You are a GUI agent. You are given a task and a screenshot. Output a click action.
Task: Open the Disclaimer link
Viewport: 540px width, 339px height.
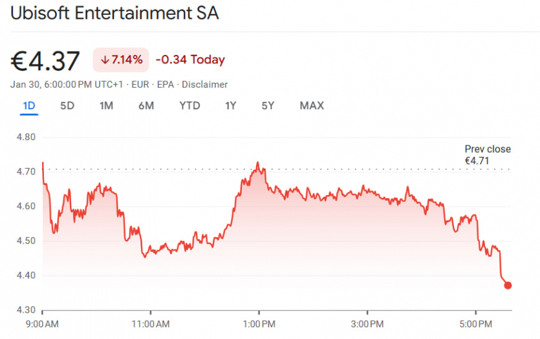pyautogui.click(x=204, y=85)
